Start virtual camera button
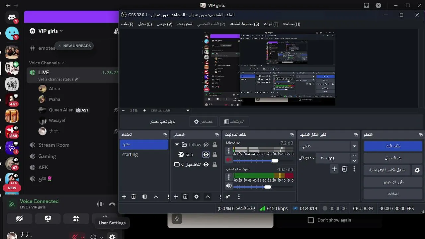Viewport: 425px width, 239px height. (x=387, y=170)
